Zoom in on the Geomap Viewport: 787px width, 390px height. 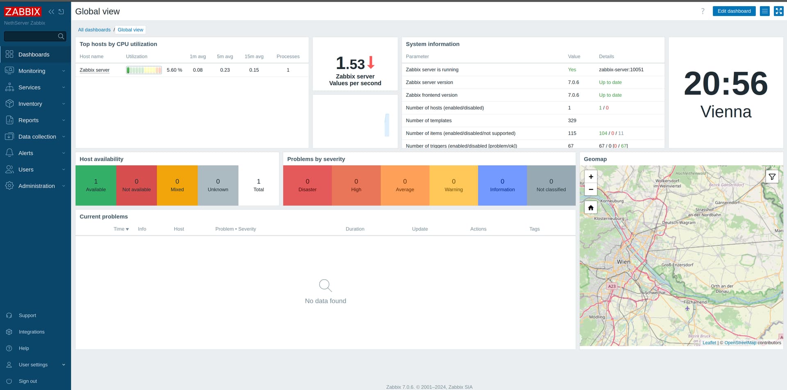tap(591, 177)
